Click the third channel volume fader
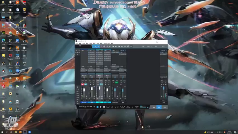The width and height of the screenshot is (238, 134). coord(100,88)
